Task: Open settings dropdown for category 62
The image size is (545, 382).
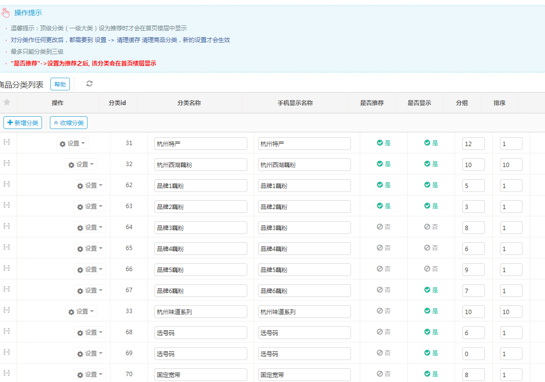Action: click(x=90, y=186)
